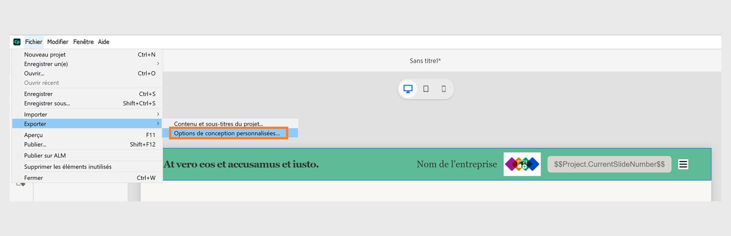
Task: Switch to tablet device preview
Action: tap(426, 89)
